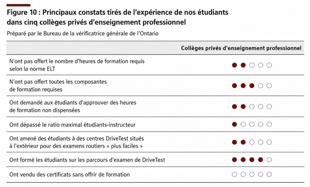Click last empty circle in parcours d'examen DriveTest row
310x187 pixels.
coord(269,160)
